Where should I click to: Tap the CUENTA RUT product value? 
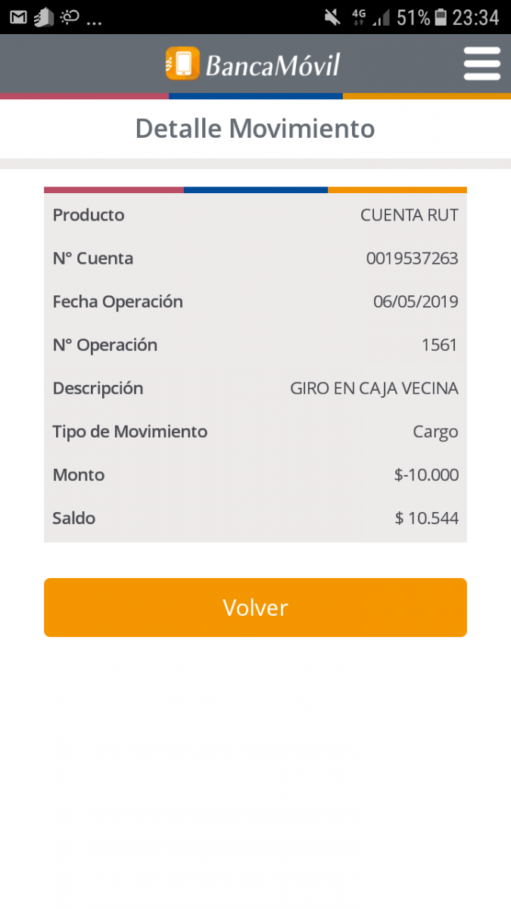click(410, 215)
